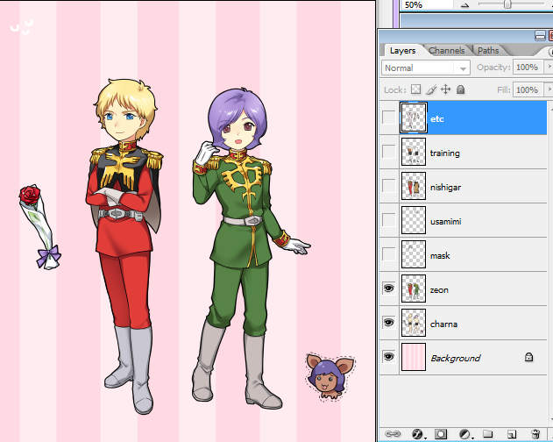Click the Lock all padlock icon

[460, 89]
